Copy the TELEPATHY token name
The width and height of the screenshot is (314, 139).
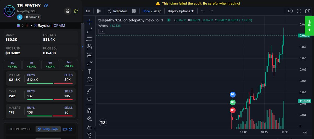[x=46, y=6]
